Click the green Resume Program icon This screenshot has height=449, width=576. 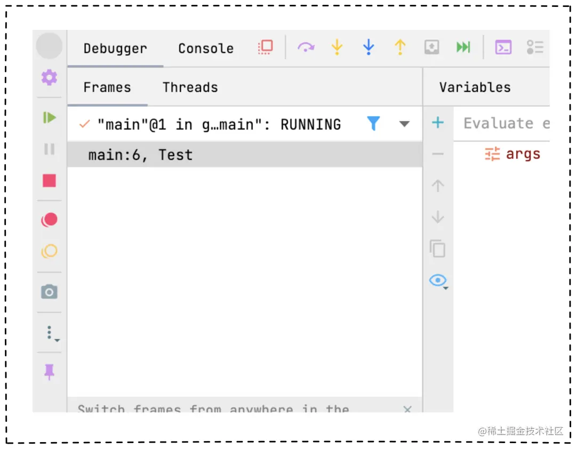pos(49,117)
